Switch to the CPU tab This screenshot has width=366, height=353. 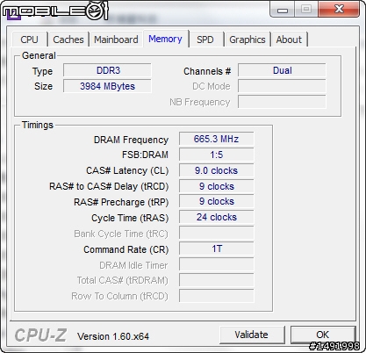coord(30,40)
